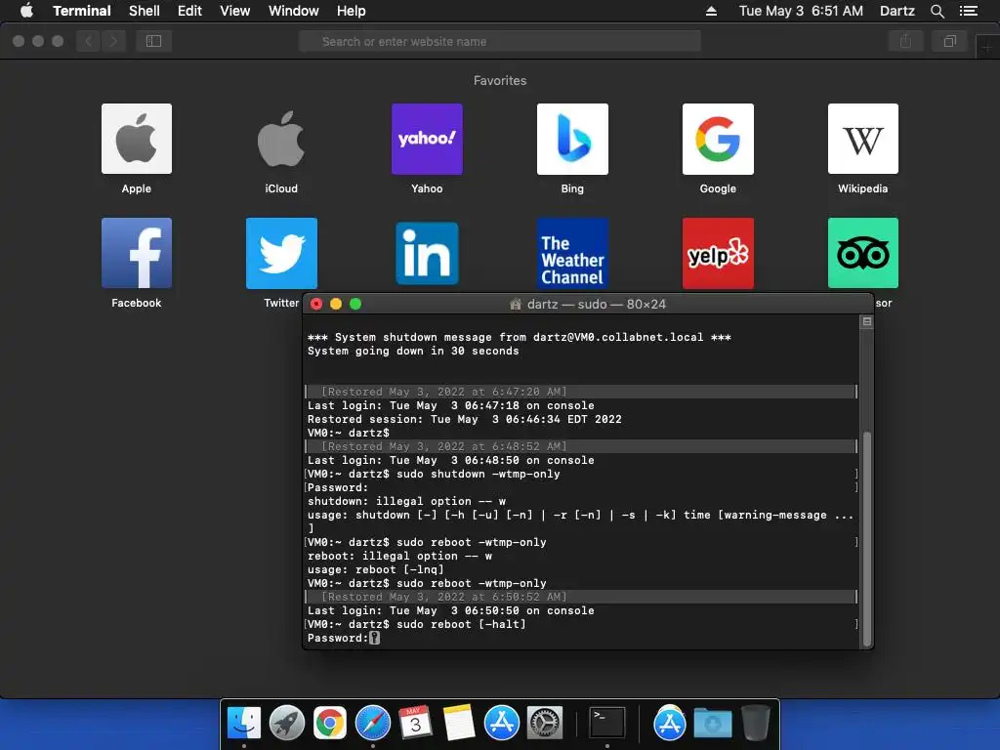Open Calendar from the Dock

click(x=415, y=723)
